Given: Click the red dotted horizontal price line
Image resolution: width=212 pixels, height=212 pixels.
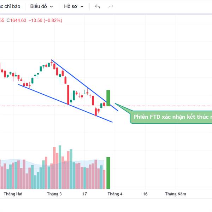Looking at the screenshot, I should point(159,105).
